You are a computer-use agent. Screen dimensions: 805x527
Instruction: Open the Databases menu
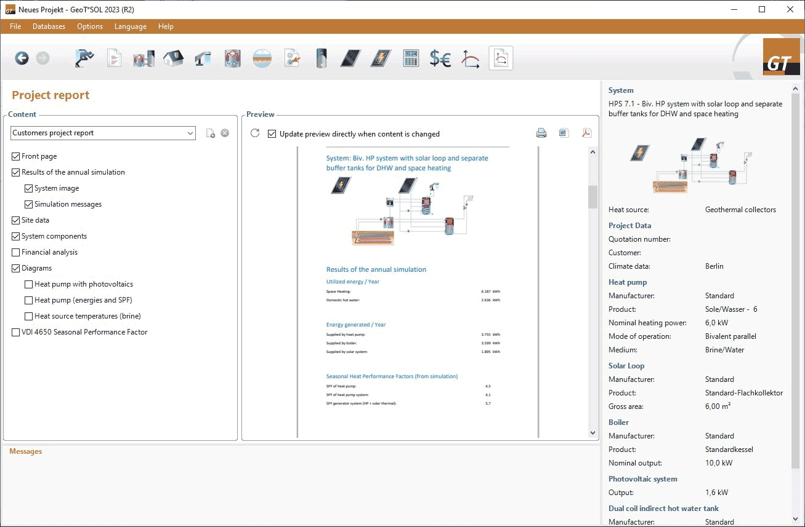pos(49,26)
